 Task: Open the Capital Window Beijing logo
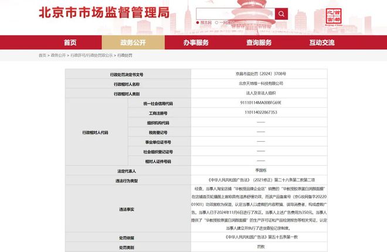pos(334,17)
